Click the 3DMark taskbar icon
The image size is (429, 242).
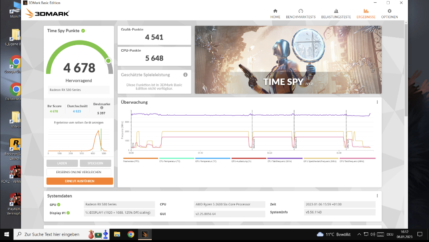click(x=145, y=234)
